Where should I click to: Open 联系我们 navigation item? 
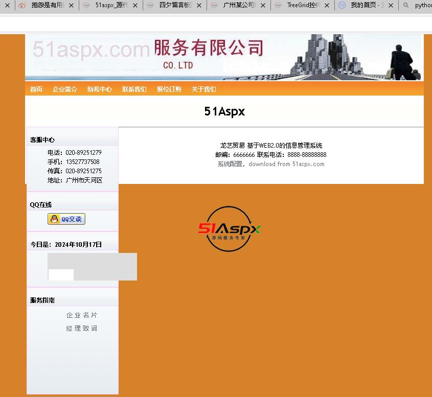pyautogui.click(x=134, y=89)
